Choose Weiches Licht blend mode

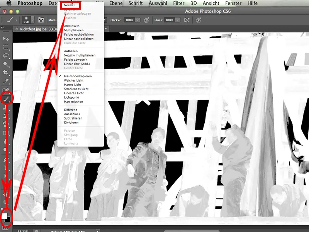[x=73, y=80]
